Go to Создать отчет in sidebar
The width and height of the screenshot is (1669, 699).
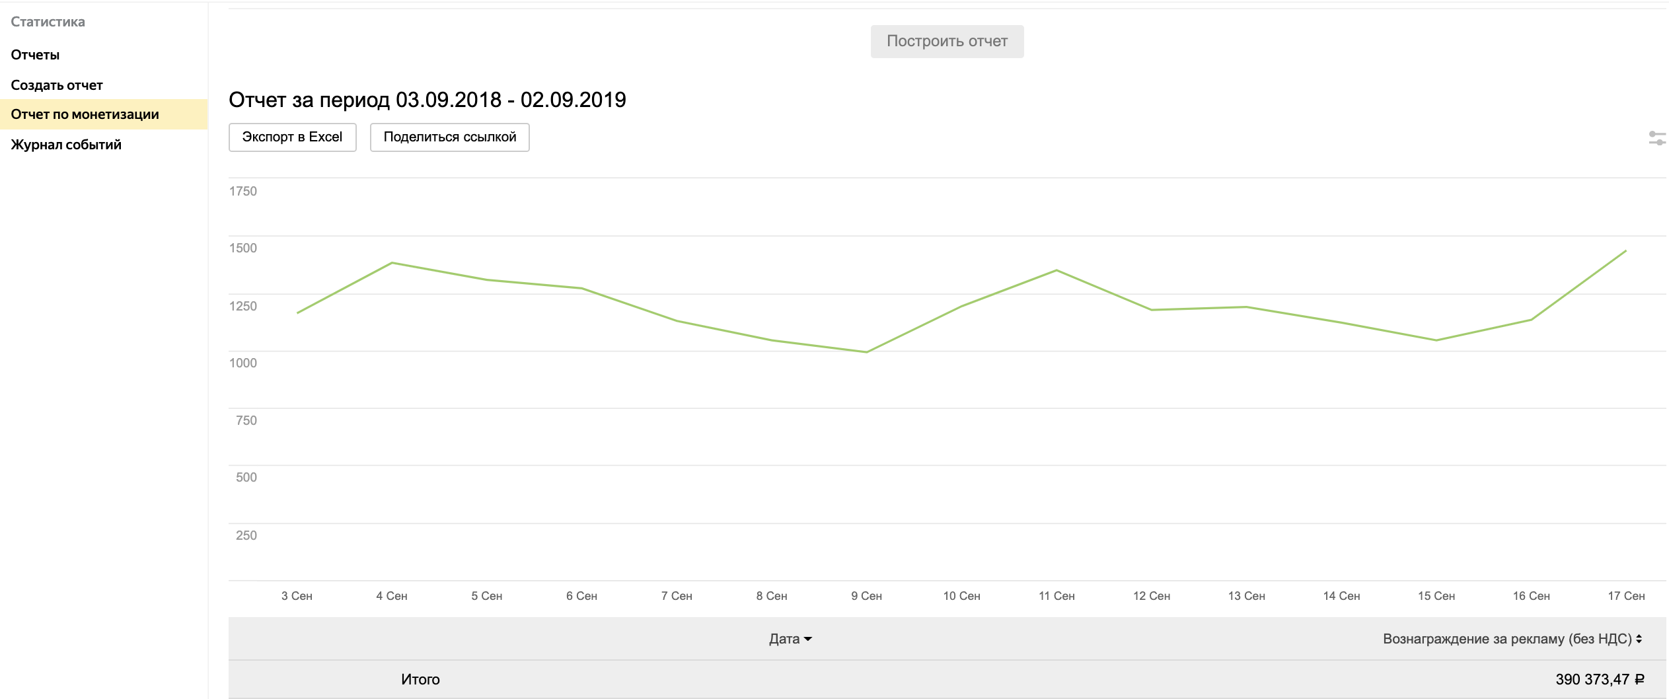pyautogui.click(x=57, y=85)
